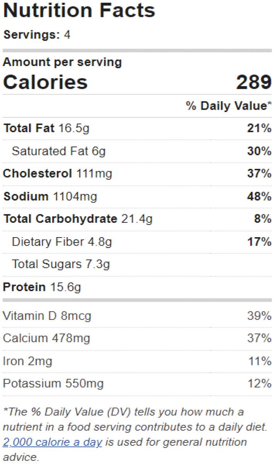The image size is (274, 467).
Task: Click the Sodium 48% daily value
Action: tap(259, 197)
